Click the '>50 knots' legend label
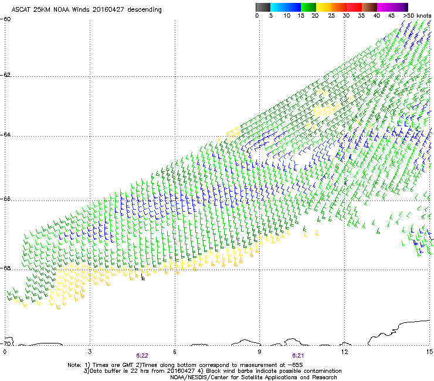Screen dimensions: 434x381 pos(417,16)
